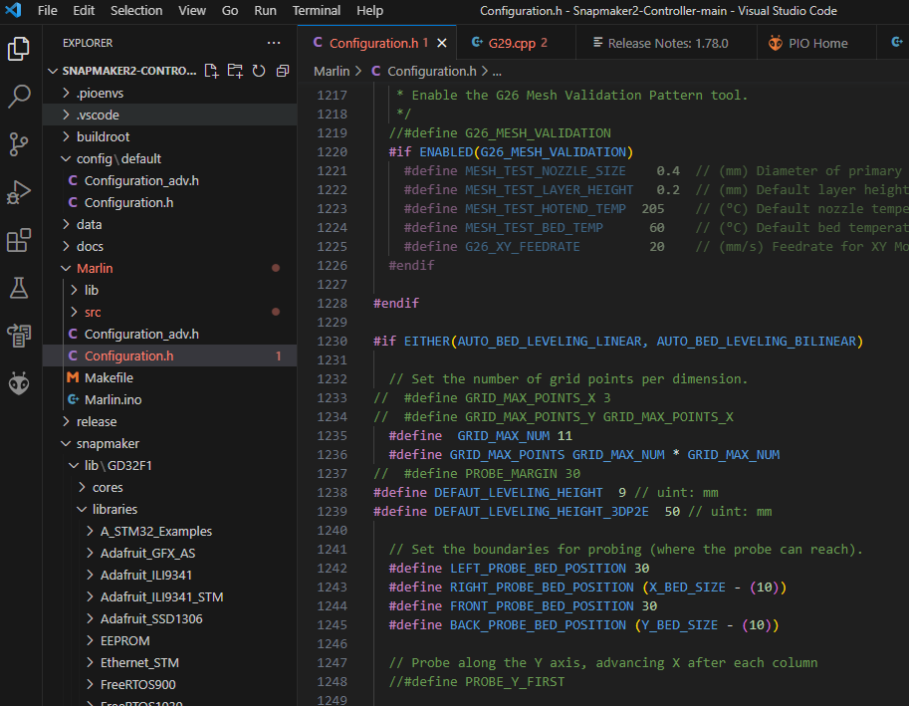Image resolution: width=909 pixels, height=706 pixels.
Task: Open the Run menu
Action: pos(265,10)
